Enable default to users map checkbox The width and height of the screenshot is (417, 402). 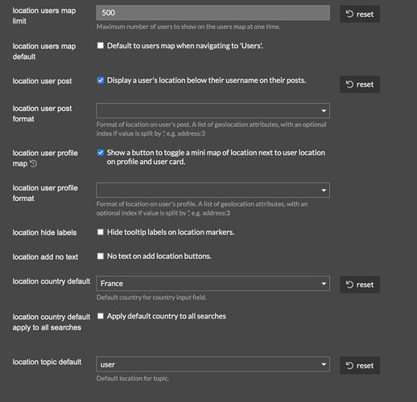(x=101, y=46)
